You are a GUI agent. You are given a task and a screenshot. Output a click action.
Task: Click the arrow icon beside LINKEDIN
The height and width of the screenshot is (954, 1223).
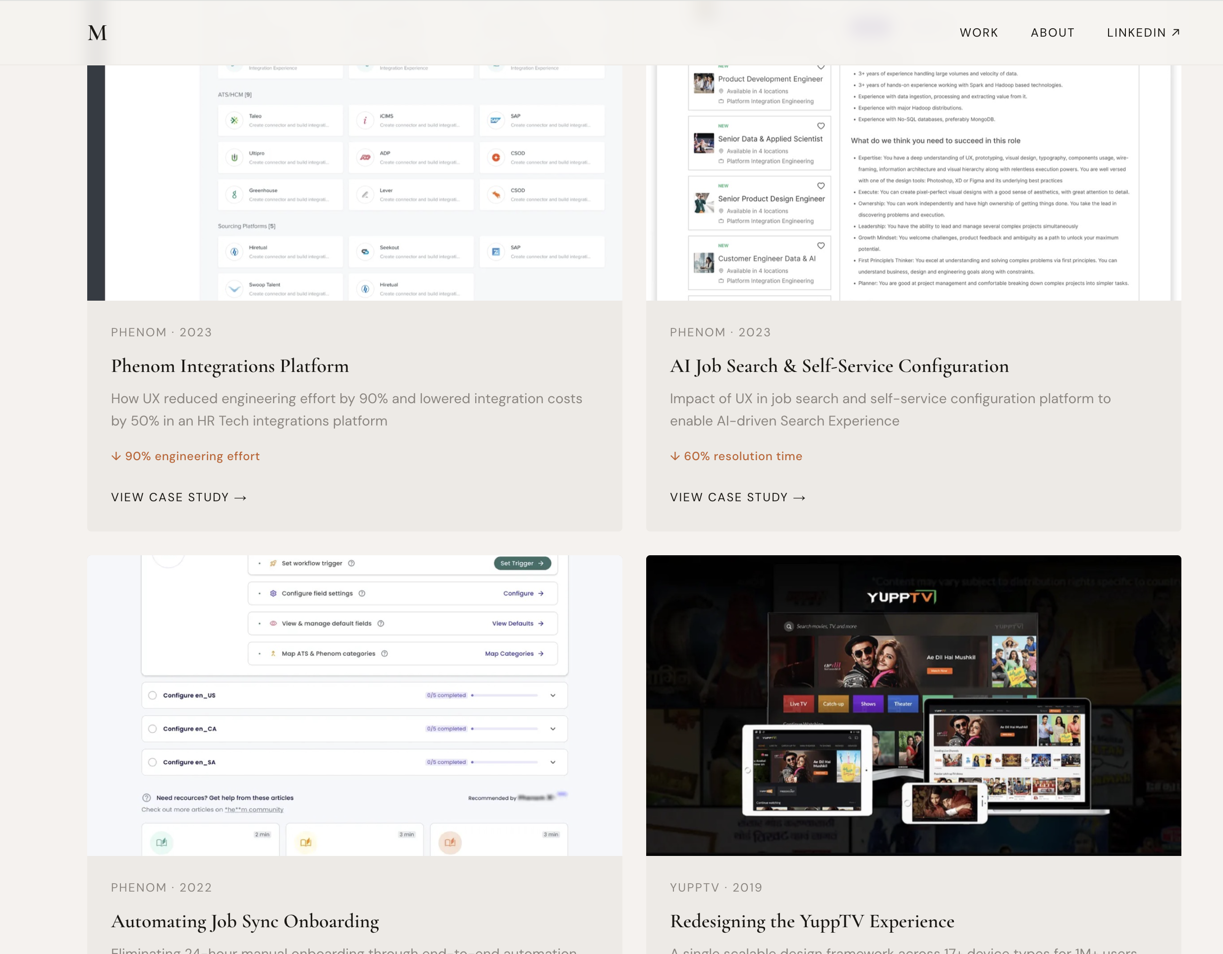[1175, 33]
